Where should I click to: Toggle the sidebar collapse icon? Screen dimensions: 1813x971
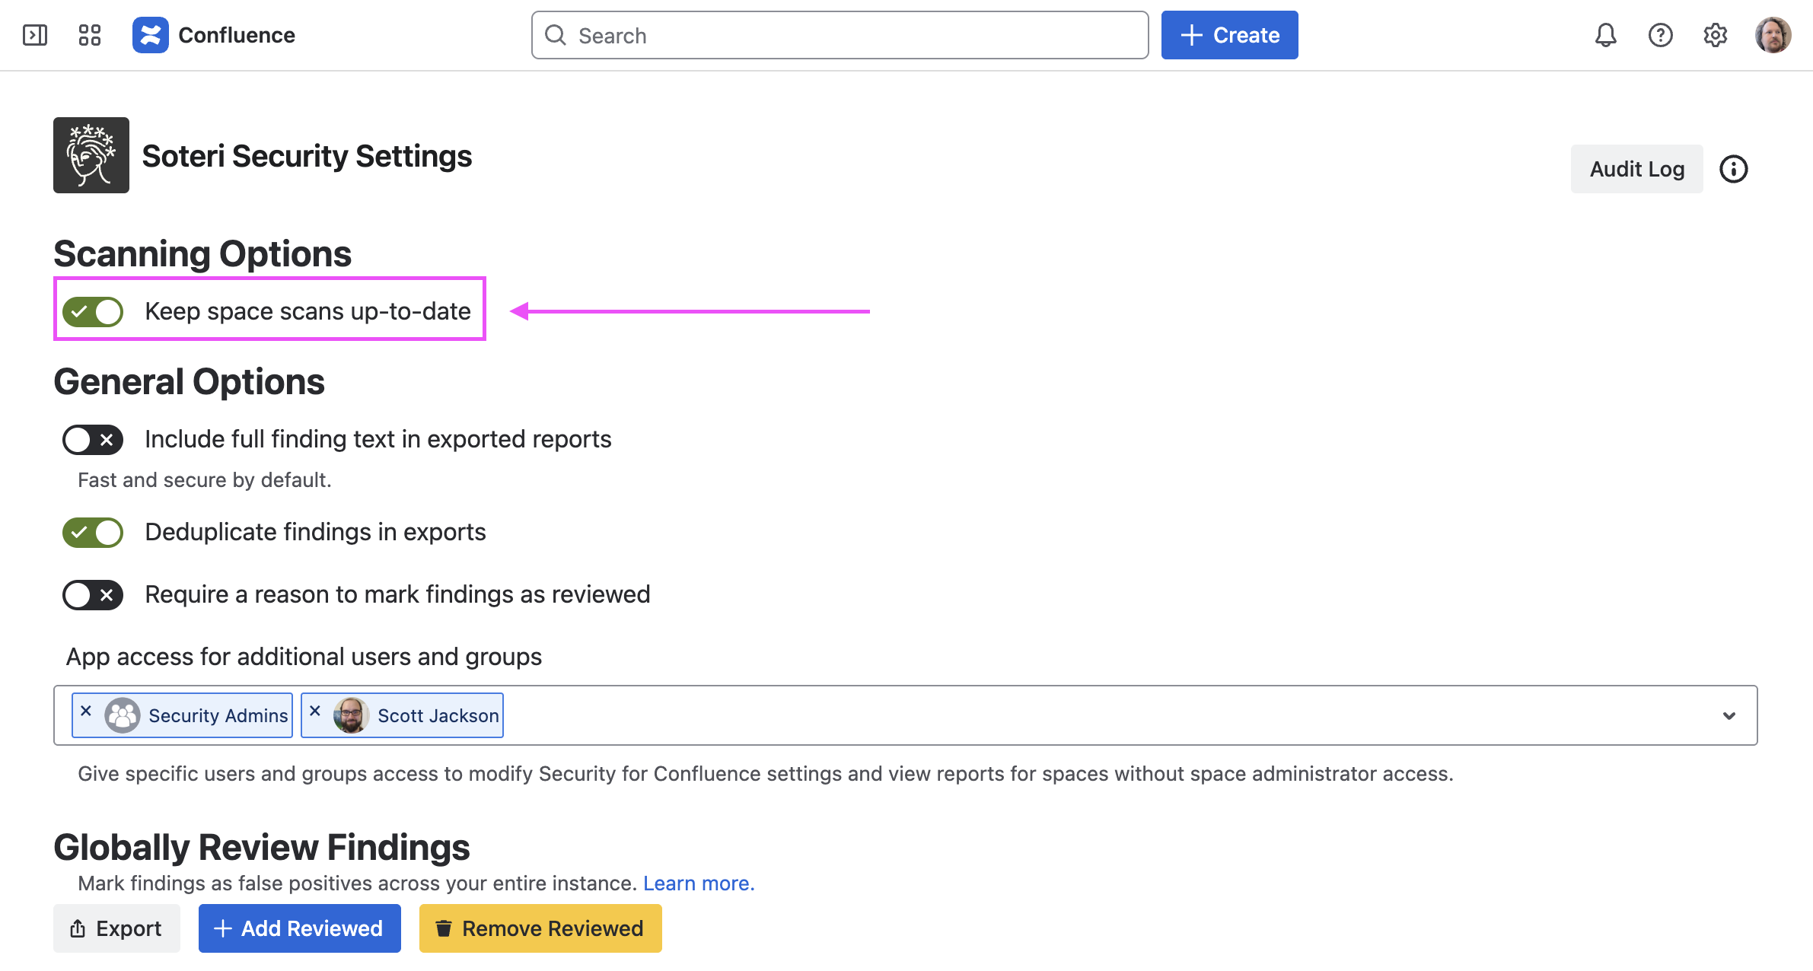35,35
